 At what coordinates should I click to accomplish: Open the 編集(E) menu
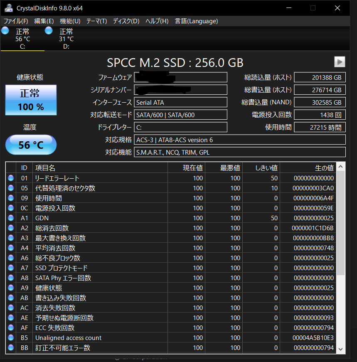[x=44, y=21]
